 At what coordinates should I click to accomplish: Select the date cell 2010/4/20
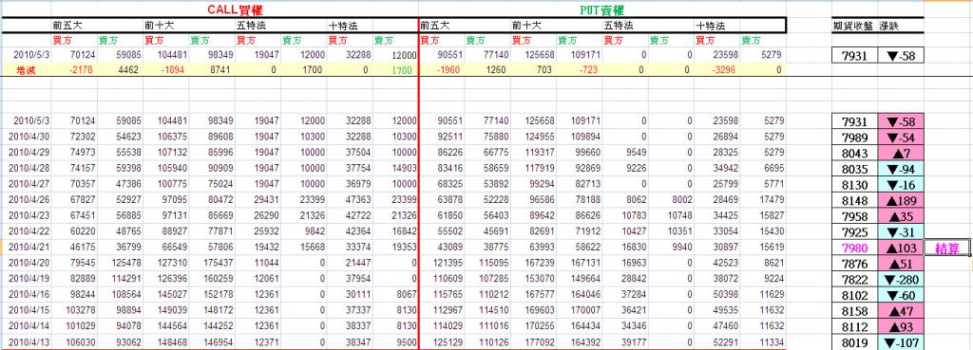[x=27, y=264]
